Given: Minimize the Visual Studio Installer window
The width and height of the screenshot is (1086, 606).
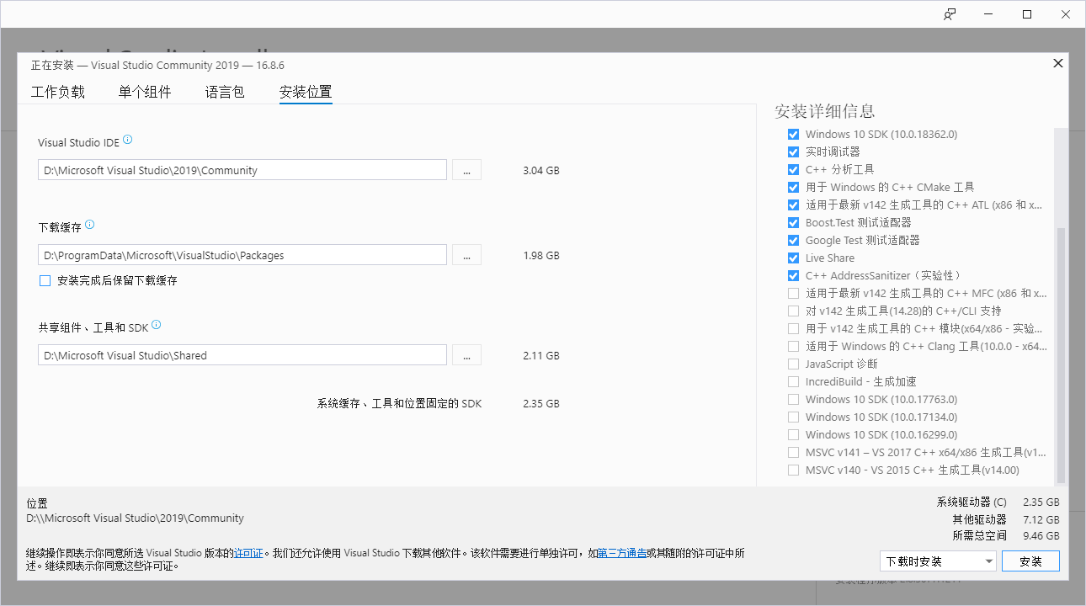Looking at the screenshot, I should (988, 14).
